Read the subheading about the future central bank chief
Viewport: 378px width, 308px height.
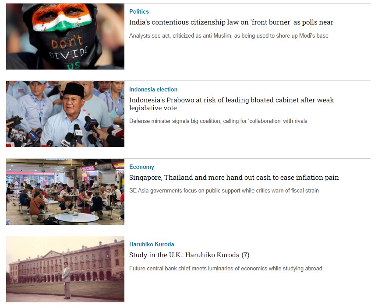226,268
